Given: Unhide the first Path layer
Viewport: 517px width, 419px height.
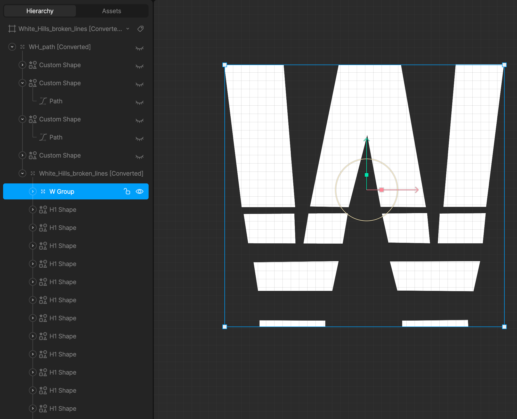Looking at the screenshot, I should [x=140, y=103].
